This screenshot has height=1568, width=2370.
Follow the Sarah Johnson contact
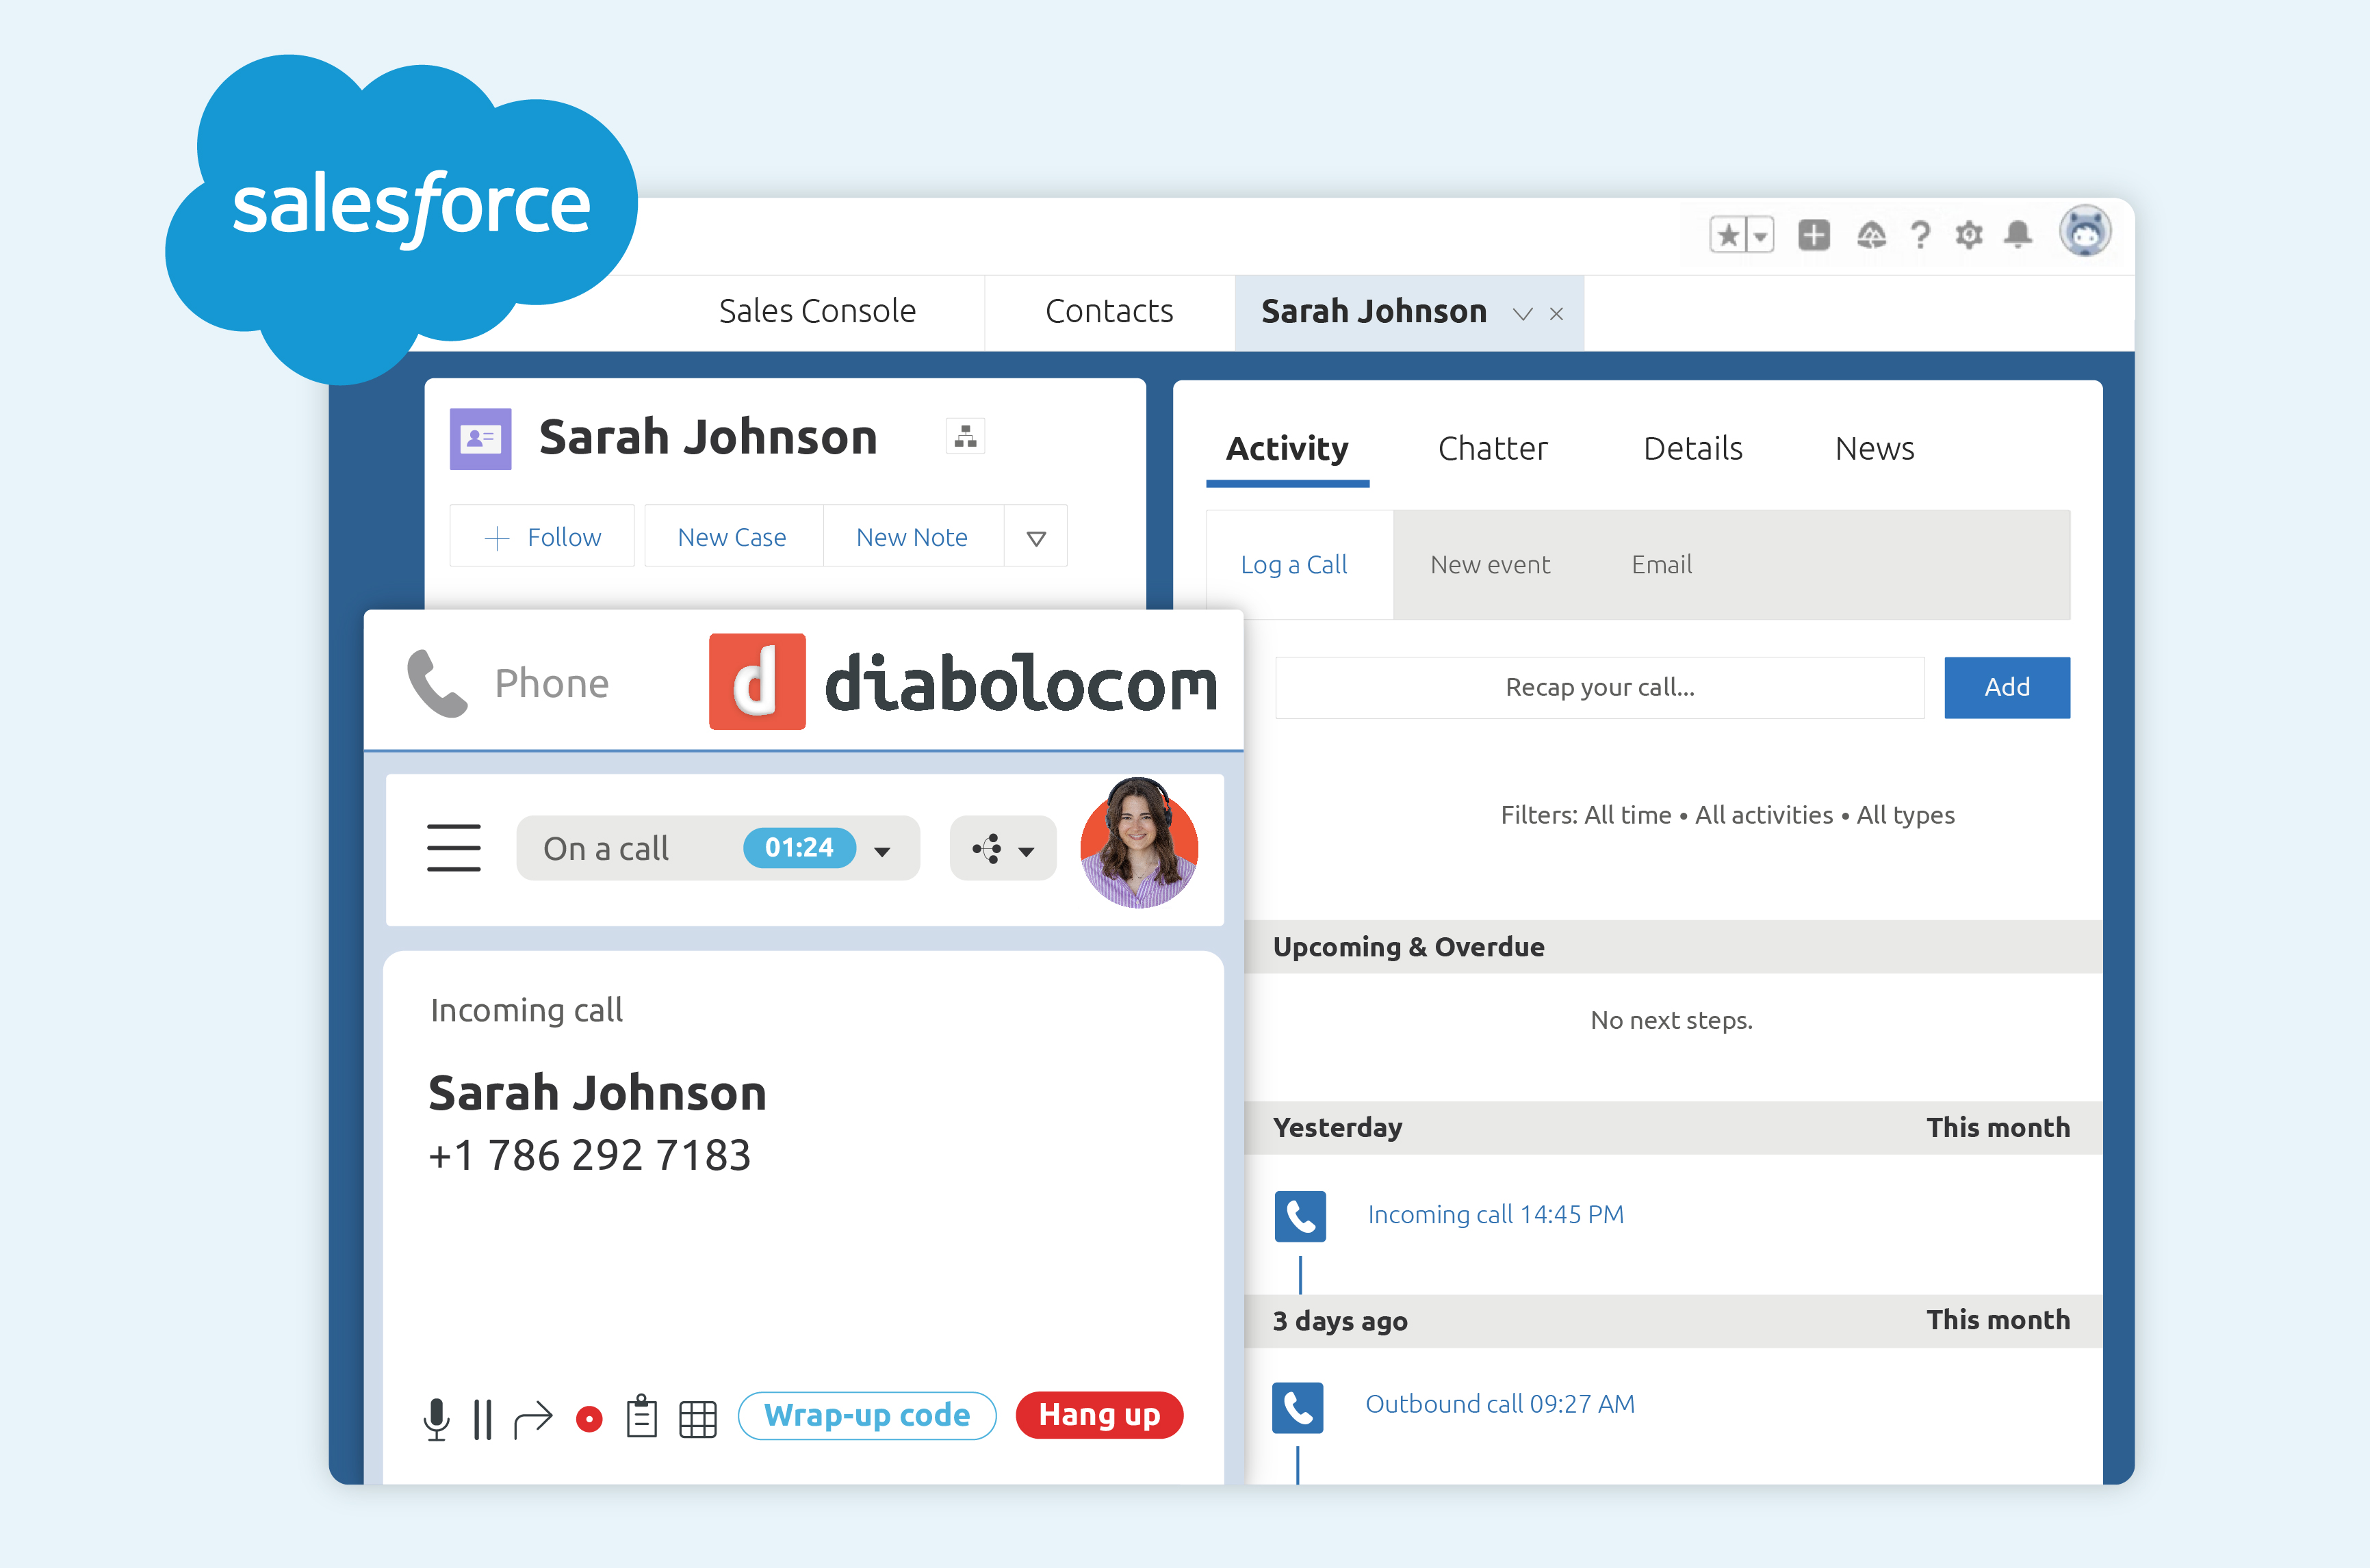(x=541, y=536)
